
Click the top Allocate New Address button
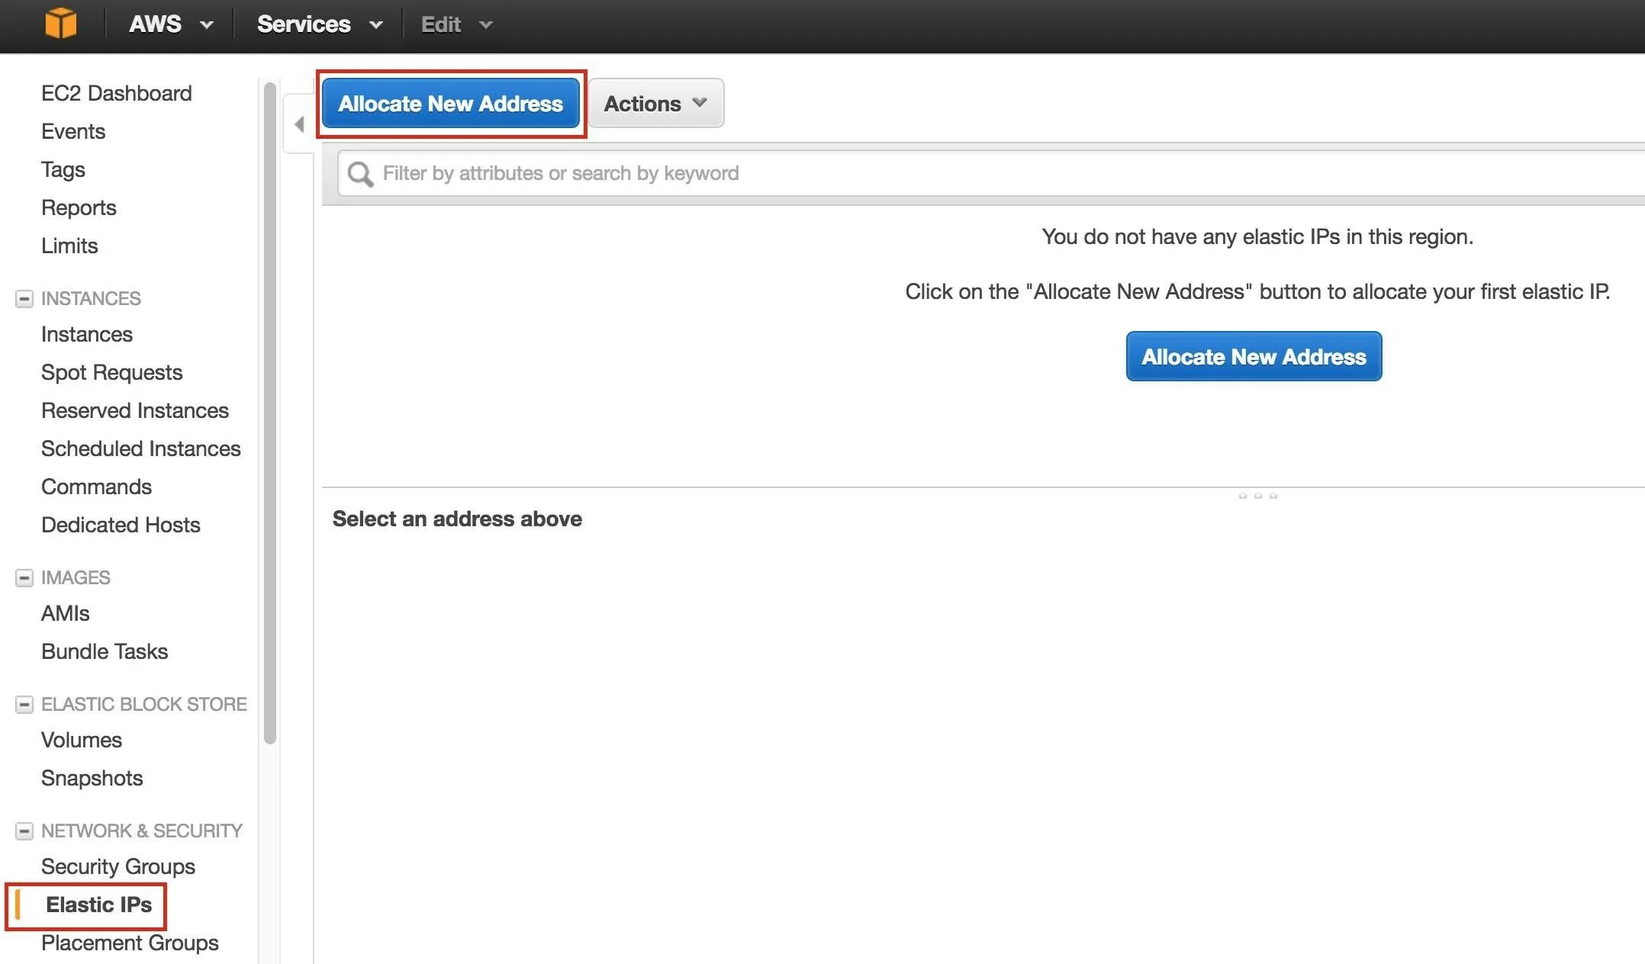450,102
